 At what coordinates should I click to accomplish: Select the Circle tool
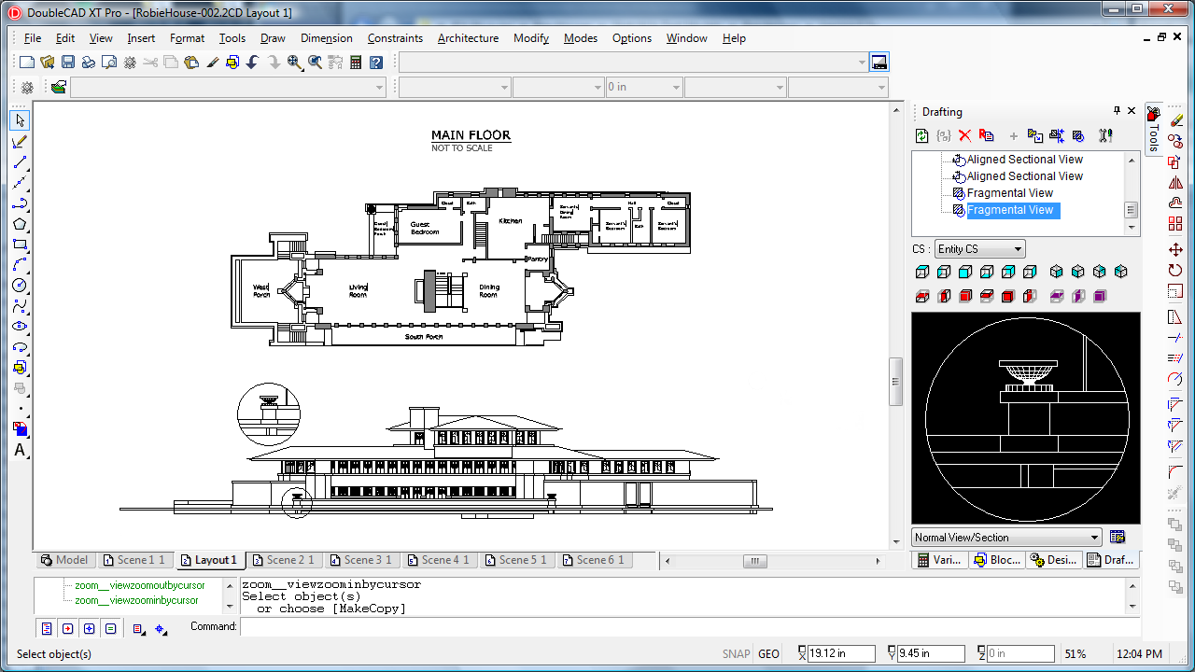(20, 285)
